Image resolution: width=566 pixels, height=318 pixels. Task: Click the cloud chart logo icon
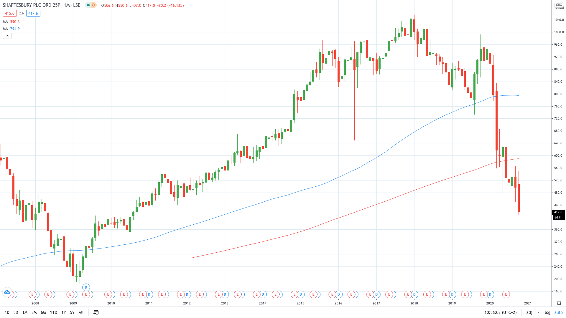click(x=7, y=292)
